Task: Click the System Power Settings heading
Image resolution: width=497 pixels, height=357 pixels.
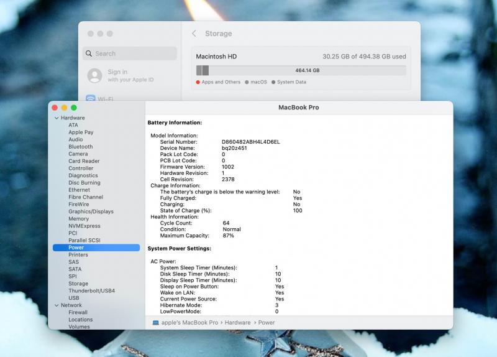Action: pyautogui.click(x=180, y=249)
